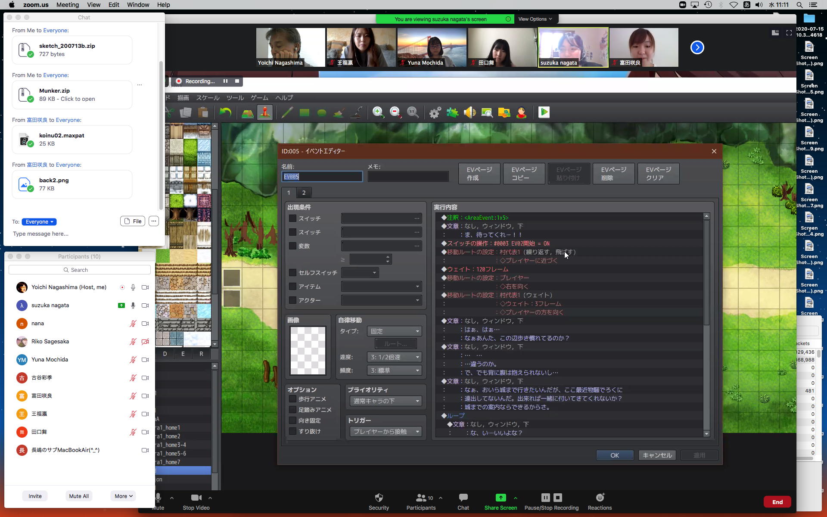The image size is (827, 517).
Task: Select the pencil drawing tool
Action: [287, 112]
